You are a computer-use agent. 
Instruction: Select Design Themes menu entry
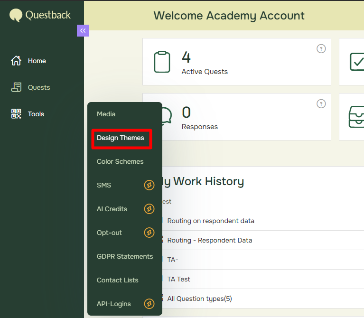121,138
